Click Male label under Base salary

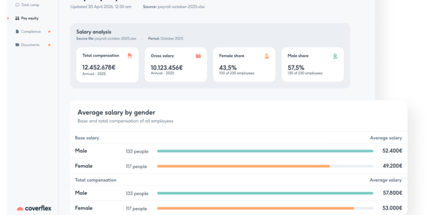(81, 151)
